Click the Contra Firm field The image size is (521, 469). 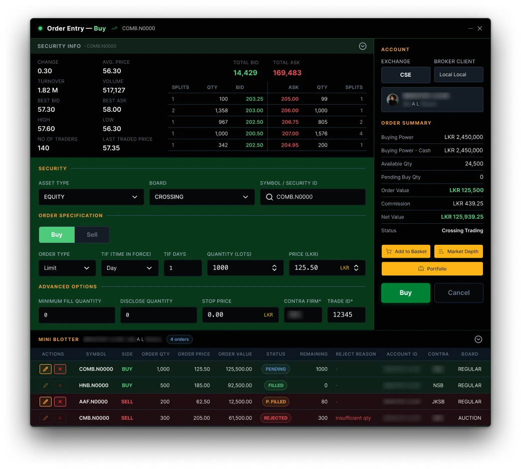coord(303,315)
